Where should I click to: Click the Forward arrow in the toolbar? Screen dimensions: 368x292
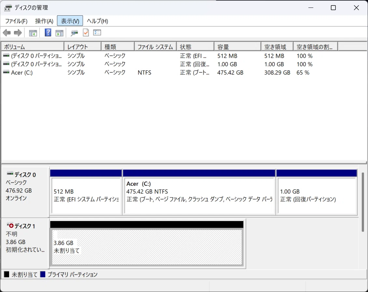[x=18, y=33]
